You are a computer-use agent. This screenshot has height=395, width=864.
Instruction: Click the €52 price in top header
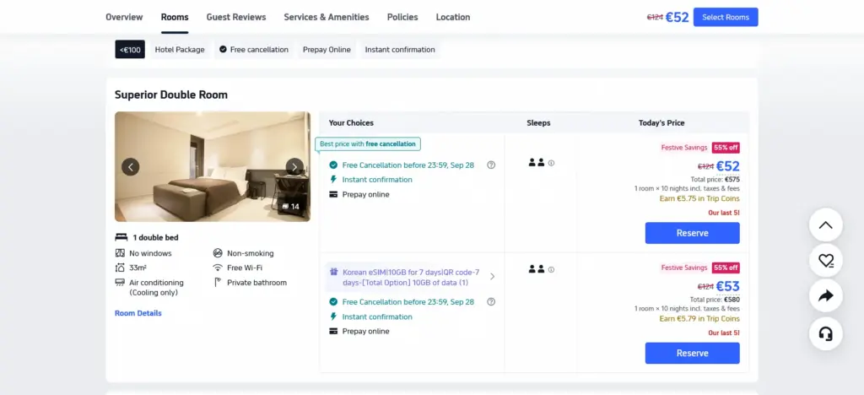point(678,18)
